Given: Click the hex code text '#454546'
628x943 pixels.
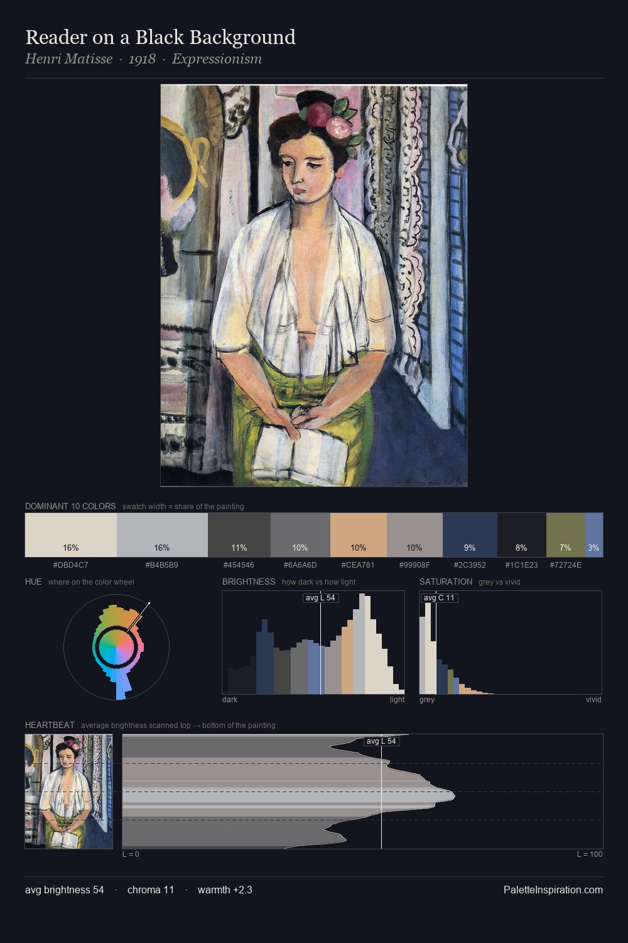Looking at the screenshot, I should tap(239, 565).
